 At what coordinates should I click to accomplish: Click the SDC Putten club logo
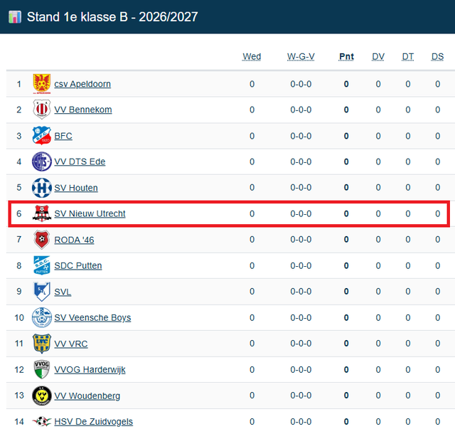coord(42,265)
